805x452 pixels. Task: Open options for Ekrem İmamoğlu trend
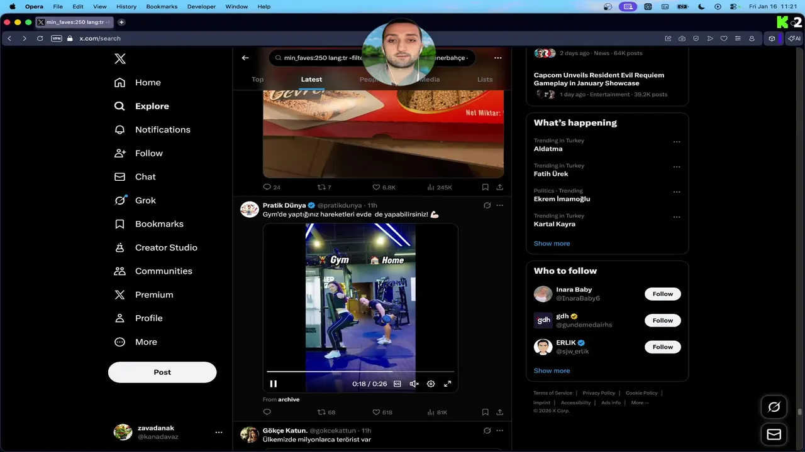point(677,192)
